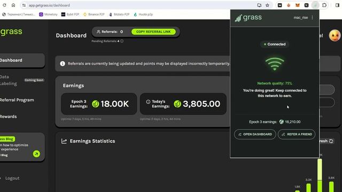Open the first bookmark with the globe icon

coord(19,14)
